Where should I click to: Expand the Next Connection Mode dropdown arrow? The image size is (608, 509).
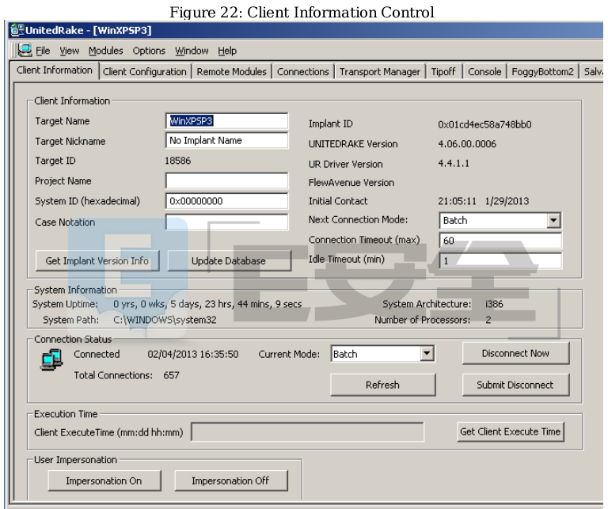[553, 220]
